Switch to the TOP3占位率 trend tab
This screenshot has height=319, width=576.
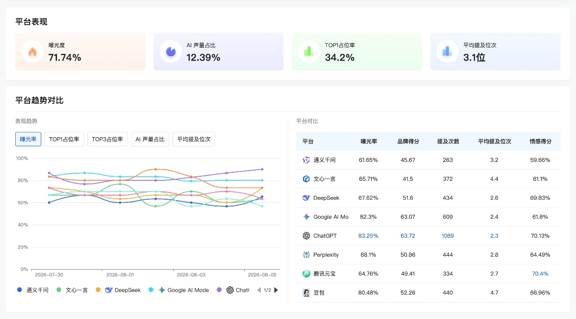(107, 139)
